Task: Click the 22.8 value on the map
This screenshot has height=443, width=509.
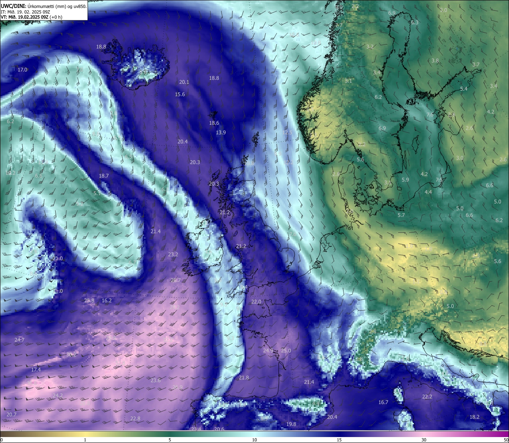Action: [x=135, y=418]
